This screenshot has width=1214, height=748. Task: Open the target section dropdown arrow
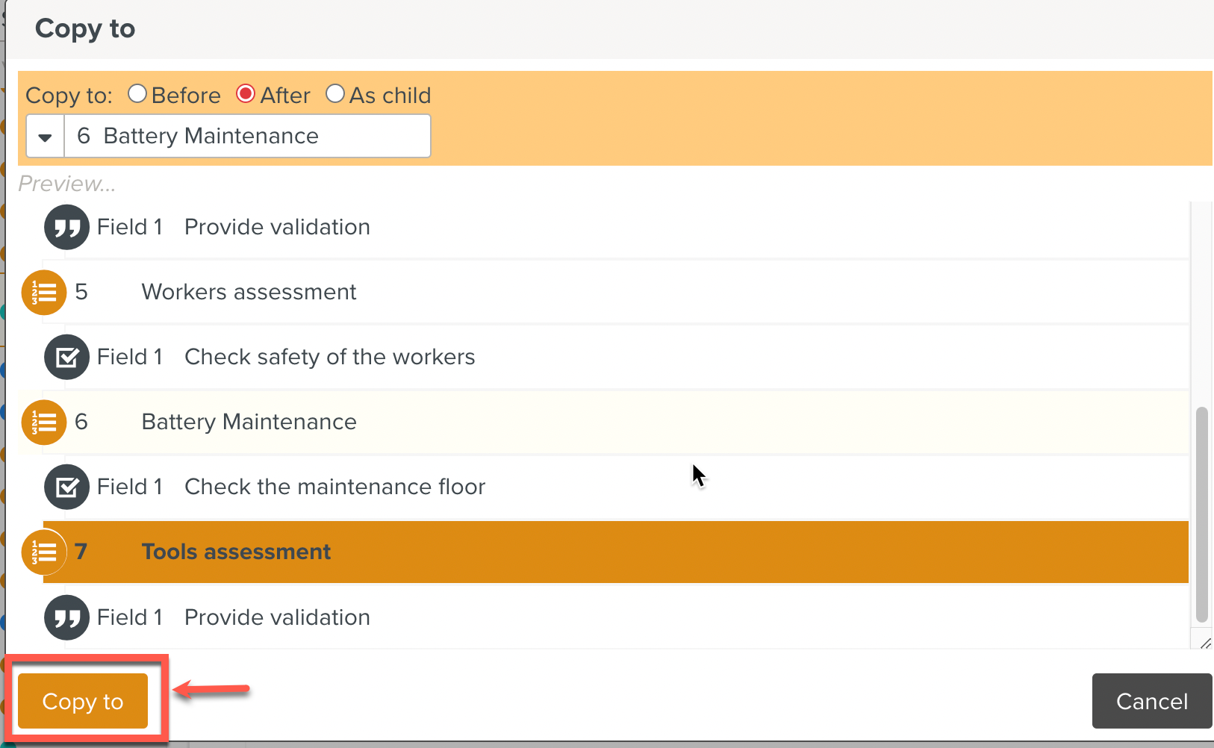tap(46, 137)
